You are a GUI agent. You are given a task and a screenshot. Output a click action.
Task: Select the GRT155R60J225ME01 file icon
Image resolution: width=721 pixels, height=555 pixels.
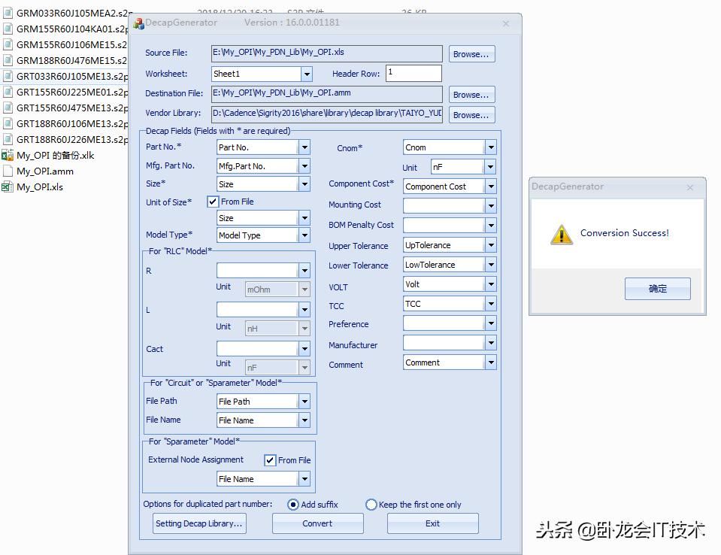[8, 92]
